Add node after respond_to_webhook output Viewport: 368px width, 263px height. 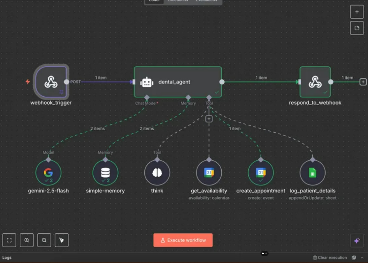click(363, 82)
